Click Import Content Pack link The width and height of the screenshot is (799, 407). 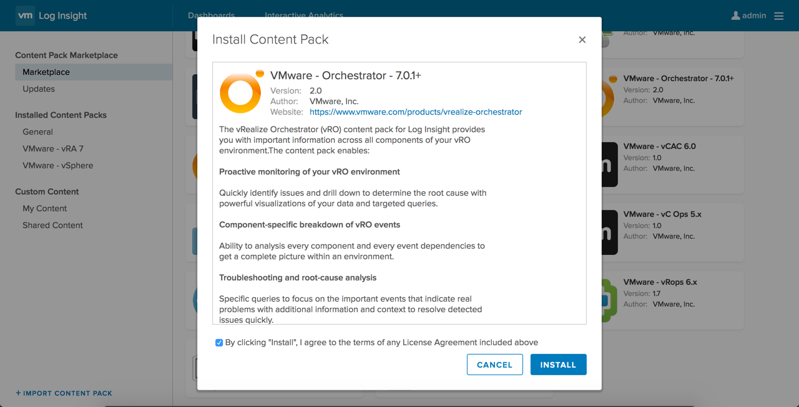64,393
